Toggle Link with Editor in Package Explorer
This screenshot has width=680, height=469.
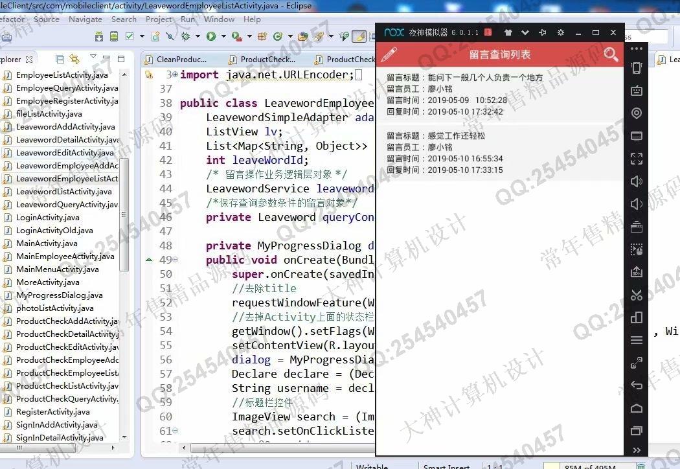tap(74, 59)
